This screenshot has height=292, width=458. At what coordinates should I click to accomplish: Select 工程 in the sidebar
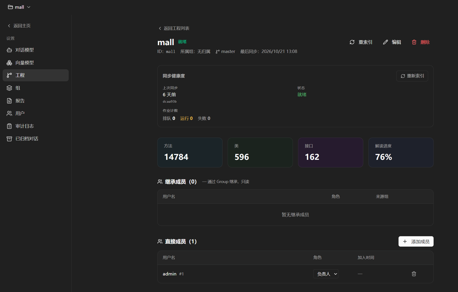35,75
